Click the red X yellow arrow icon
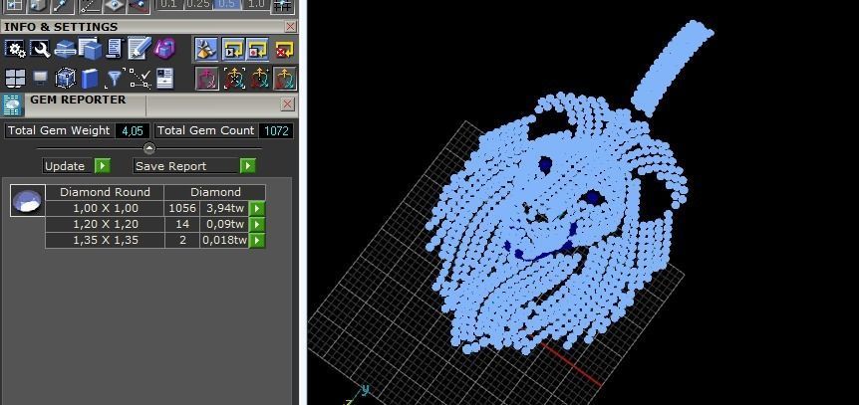The image size is (859, 405). click(285, 50)
